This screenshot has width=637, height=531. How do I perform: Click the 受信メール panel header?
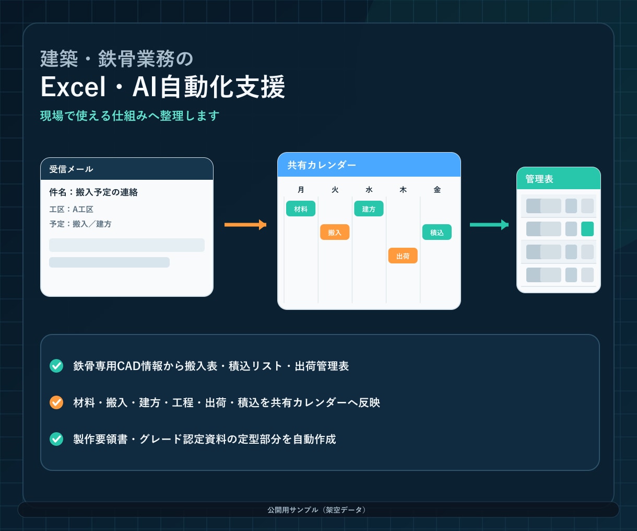[x=127, y=169]
